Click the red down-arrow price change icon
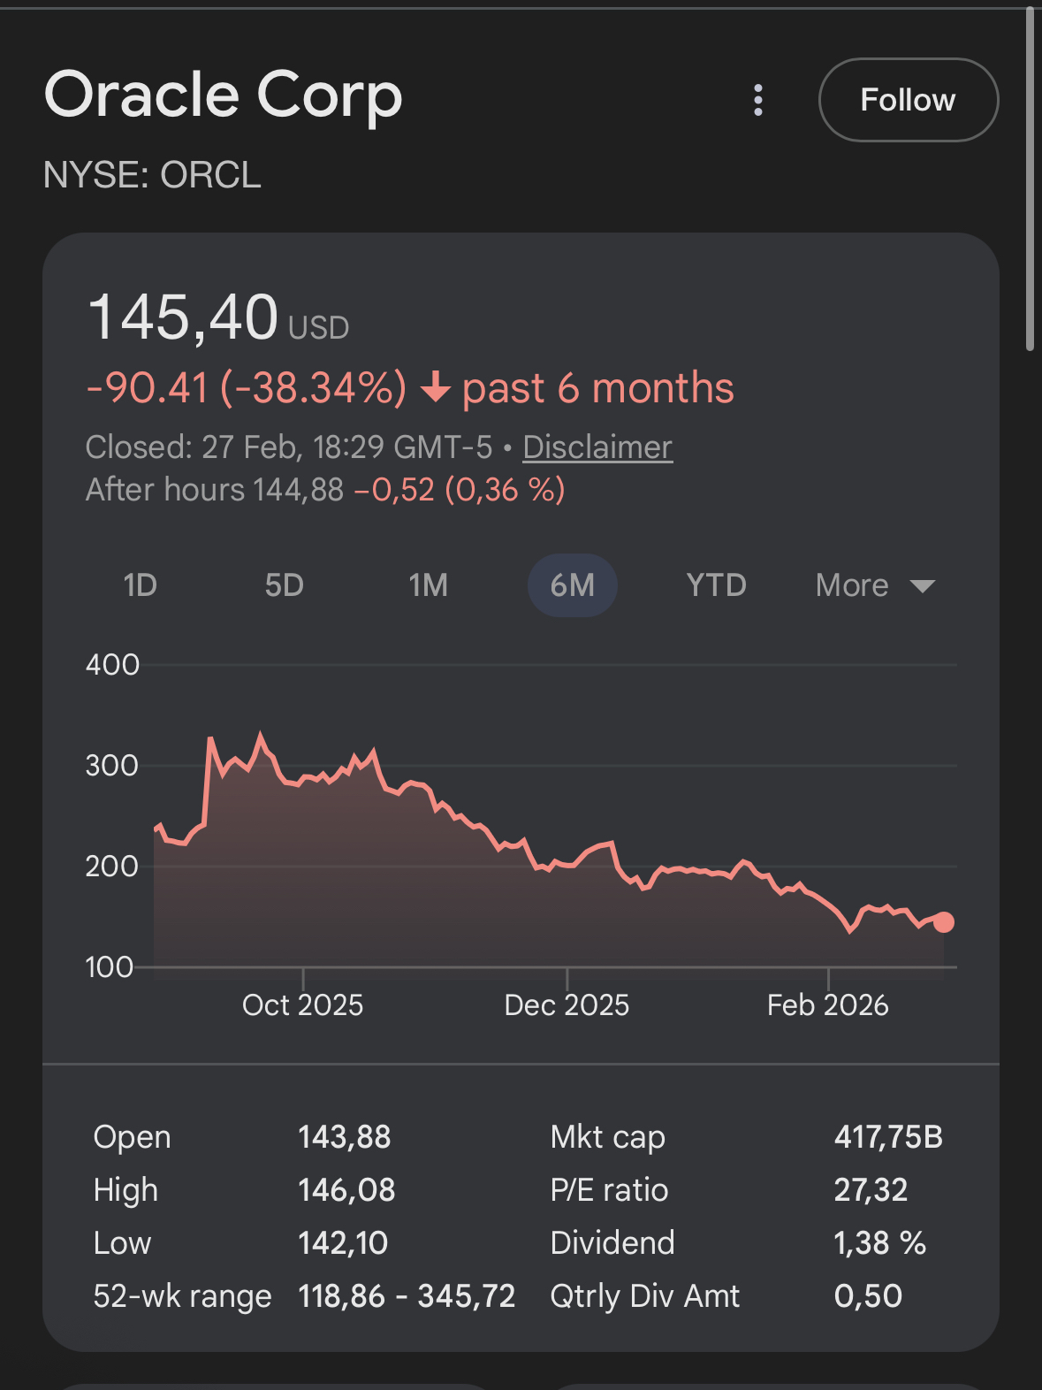The image size is (1042, 1390). [435, 388]
